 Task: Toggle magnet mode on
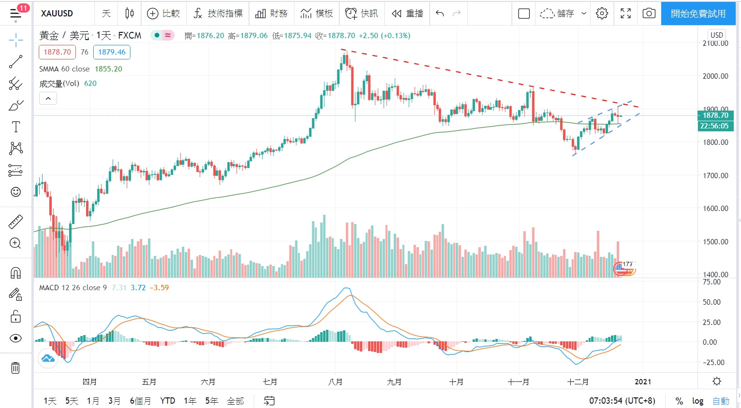pyautogui.click(x=15, y=273)
